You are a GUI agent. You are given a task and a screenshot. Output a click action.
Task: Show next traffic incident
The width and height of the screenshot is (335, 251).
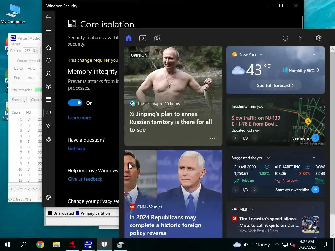click(255, 138)
